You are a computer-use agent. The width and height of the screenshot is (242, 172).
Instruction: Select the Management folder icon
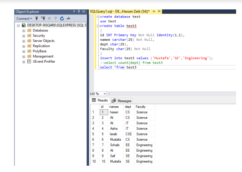click(29, 56)
